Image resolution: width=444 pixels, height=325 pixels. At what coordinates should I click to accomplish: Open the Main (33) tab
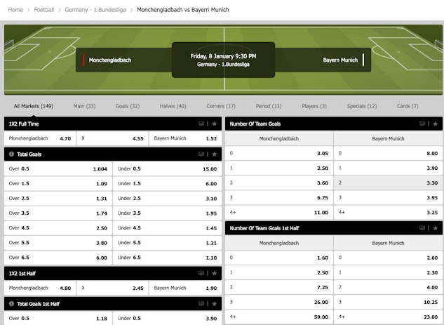pyautogui.click(x=84, y=106)
